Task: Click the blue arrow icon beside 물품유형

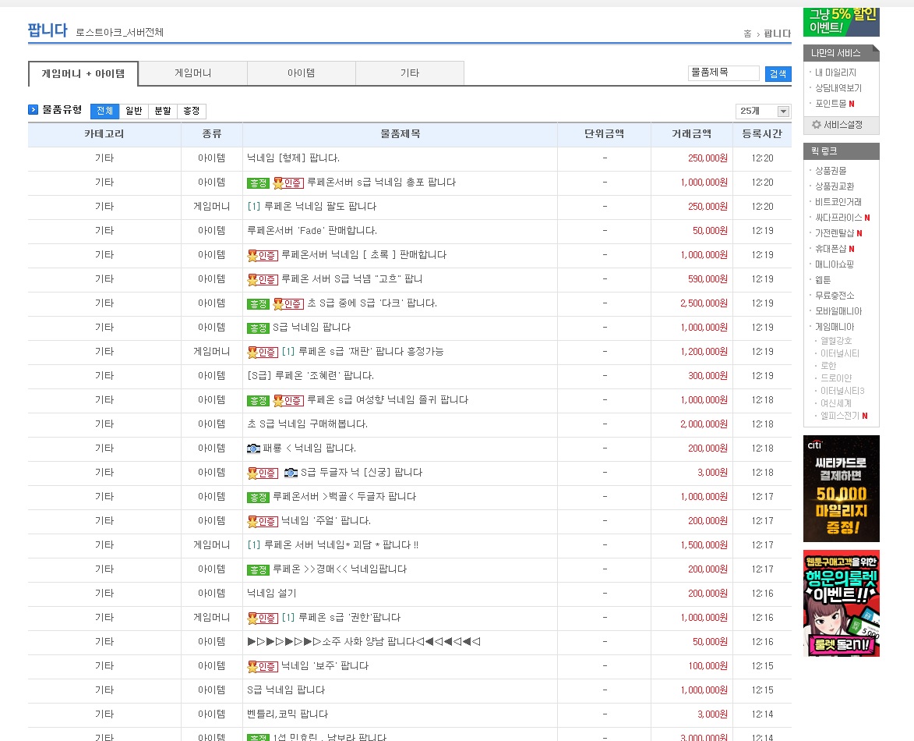Action: pos(34,110)
